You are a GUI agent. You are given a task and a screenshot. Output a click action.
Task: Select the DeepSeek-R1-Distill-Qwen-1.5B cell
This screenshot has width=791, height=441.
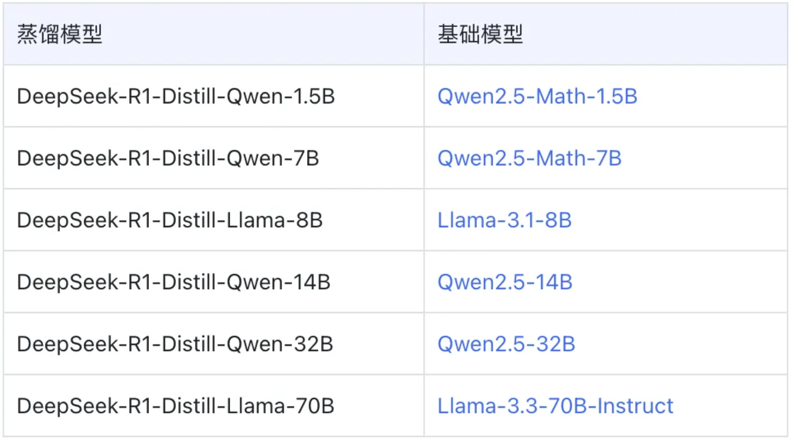pos(176,96)
